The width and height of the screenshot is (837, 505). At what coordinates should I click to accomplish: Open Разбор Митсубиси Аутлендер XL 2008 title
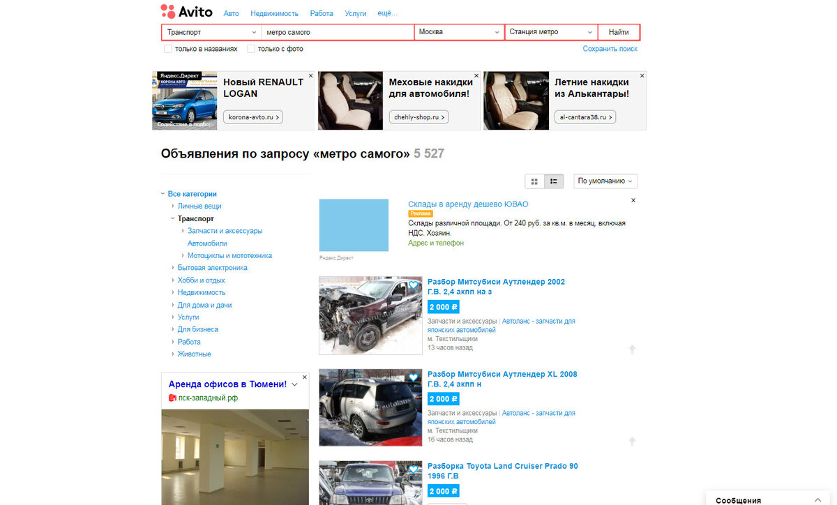[x=502, y=379]
